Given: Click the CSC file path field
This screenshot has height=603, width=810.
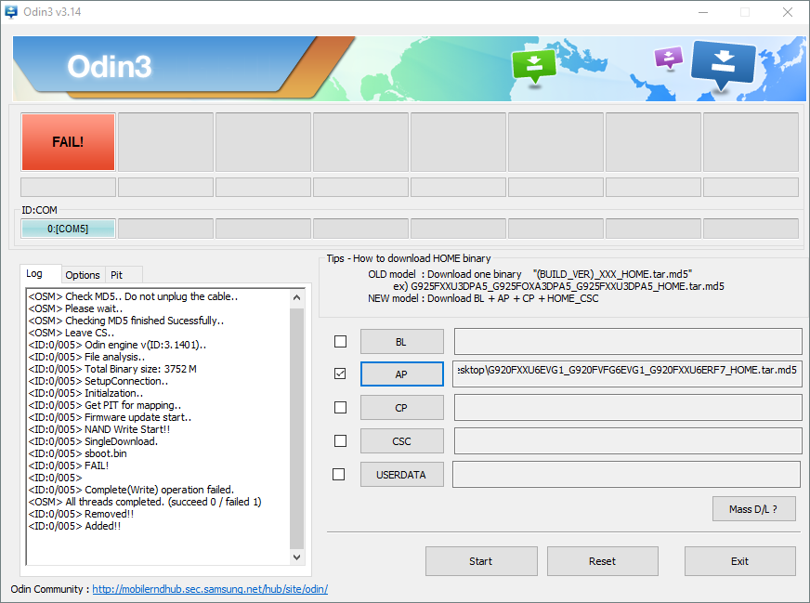Looking at the screenshot, I should (628, 440).
